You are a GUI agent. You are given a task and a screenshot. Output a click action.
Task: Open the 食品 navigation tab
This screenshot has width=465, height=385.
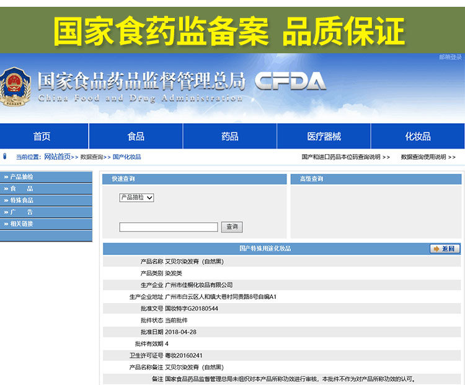click(x=136, y=136)
